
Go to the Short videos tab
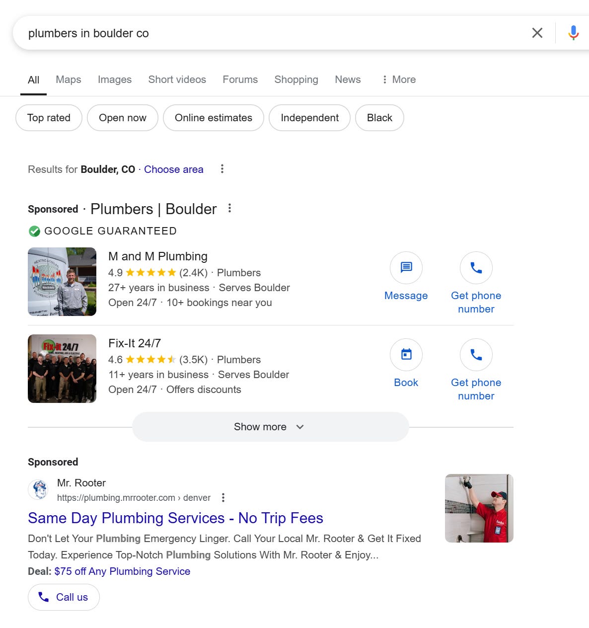point(177,79)
